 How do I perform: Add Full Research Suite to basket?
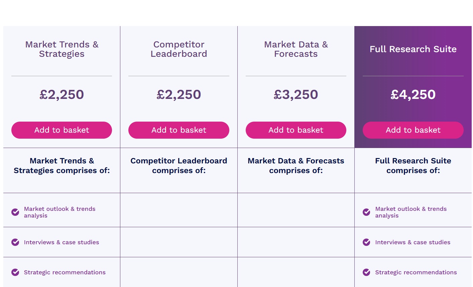pos(413,130)
